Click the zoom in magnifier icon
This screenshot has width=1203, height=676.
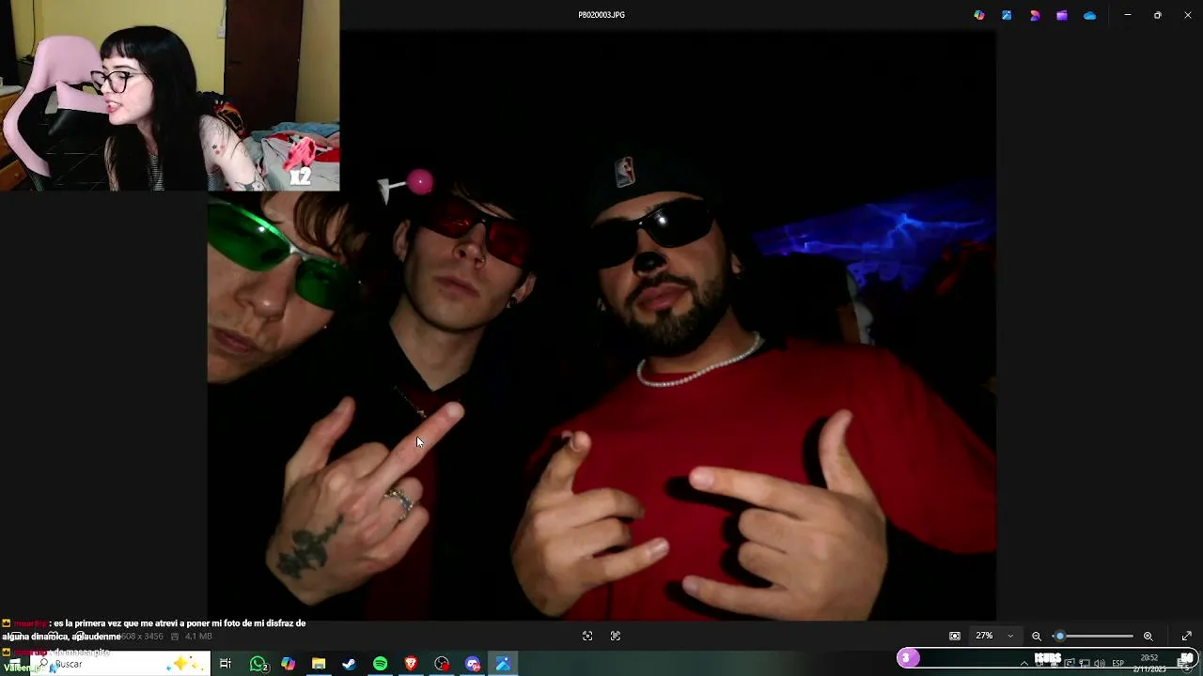1148,636
